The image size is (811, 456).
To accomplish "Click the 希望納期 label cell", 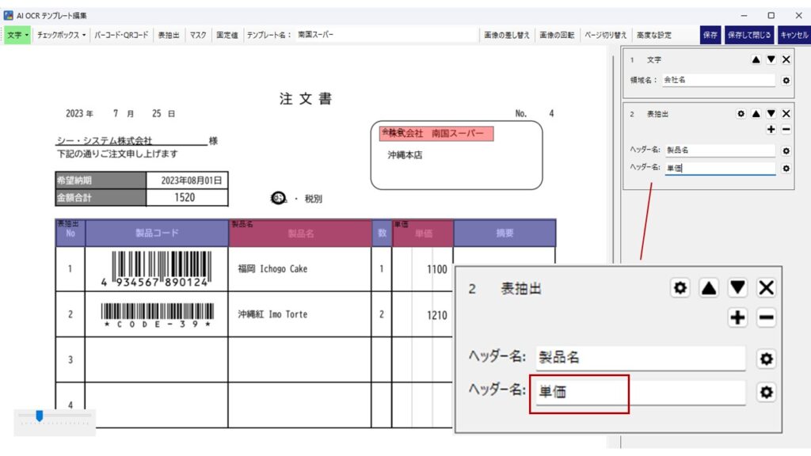I will 101,180.
